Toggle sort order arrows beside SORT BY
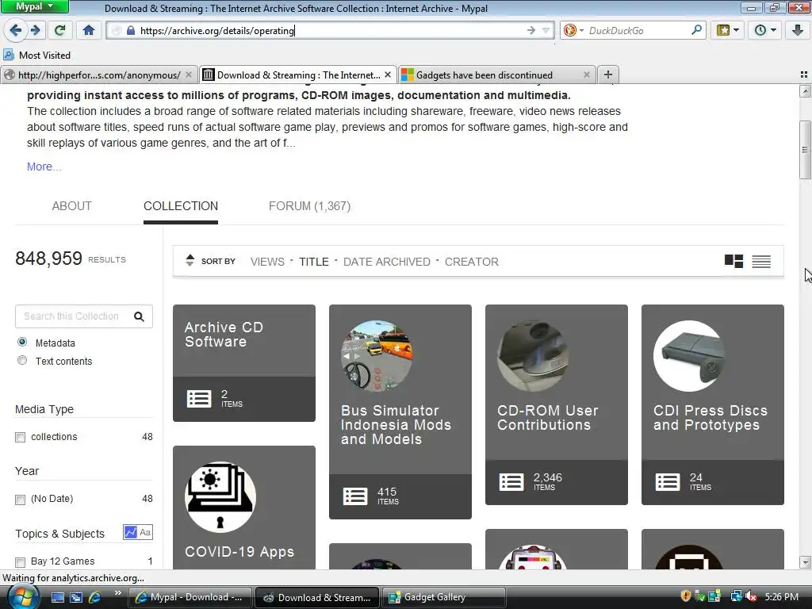The width and height of the screenshot is (812, 609). (190, 260)
